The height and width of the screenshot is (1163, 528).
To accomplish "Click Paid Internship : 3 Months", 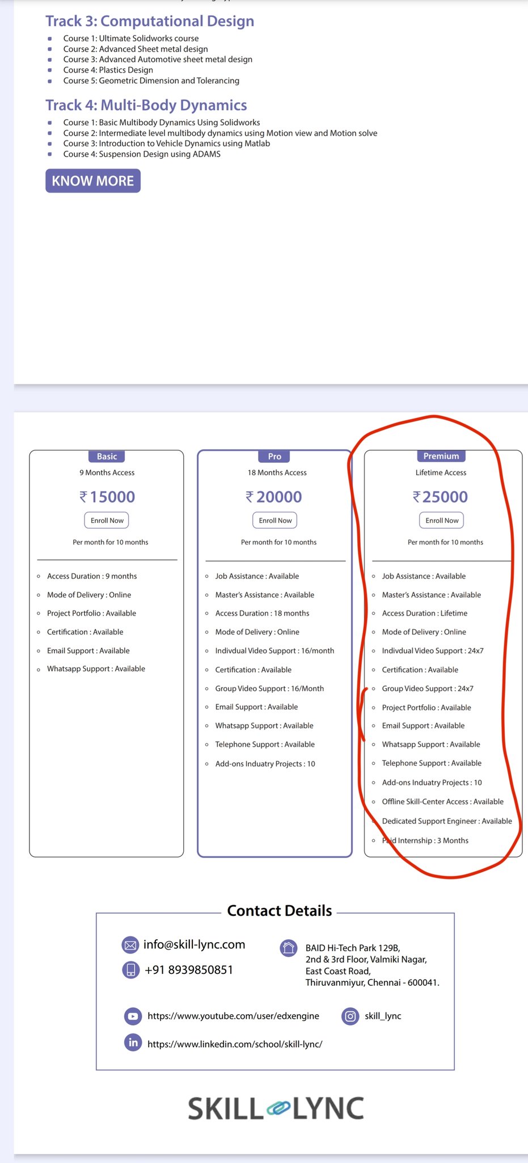I will click(425, 840).
